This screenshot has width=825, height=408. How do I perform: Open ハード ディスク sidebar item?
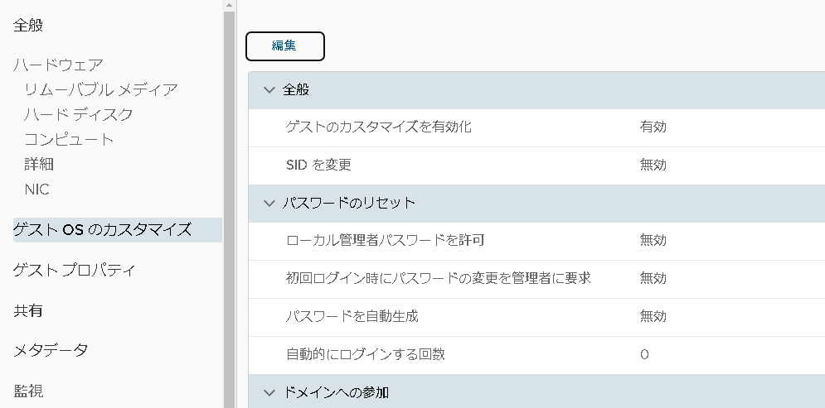point(79,114)
